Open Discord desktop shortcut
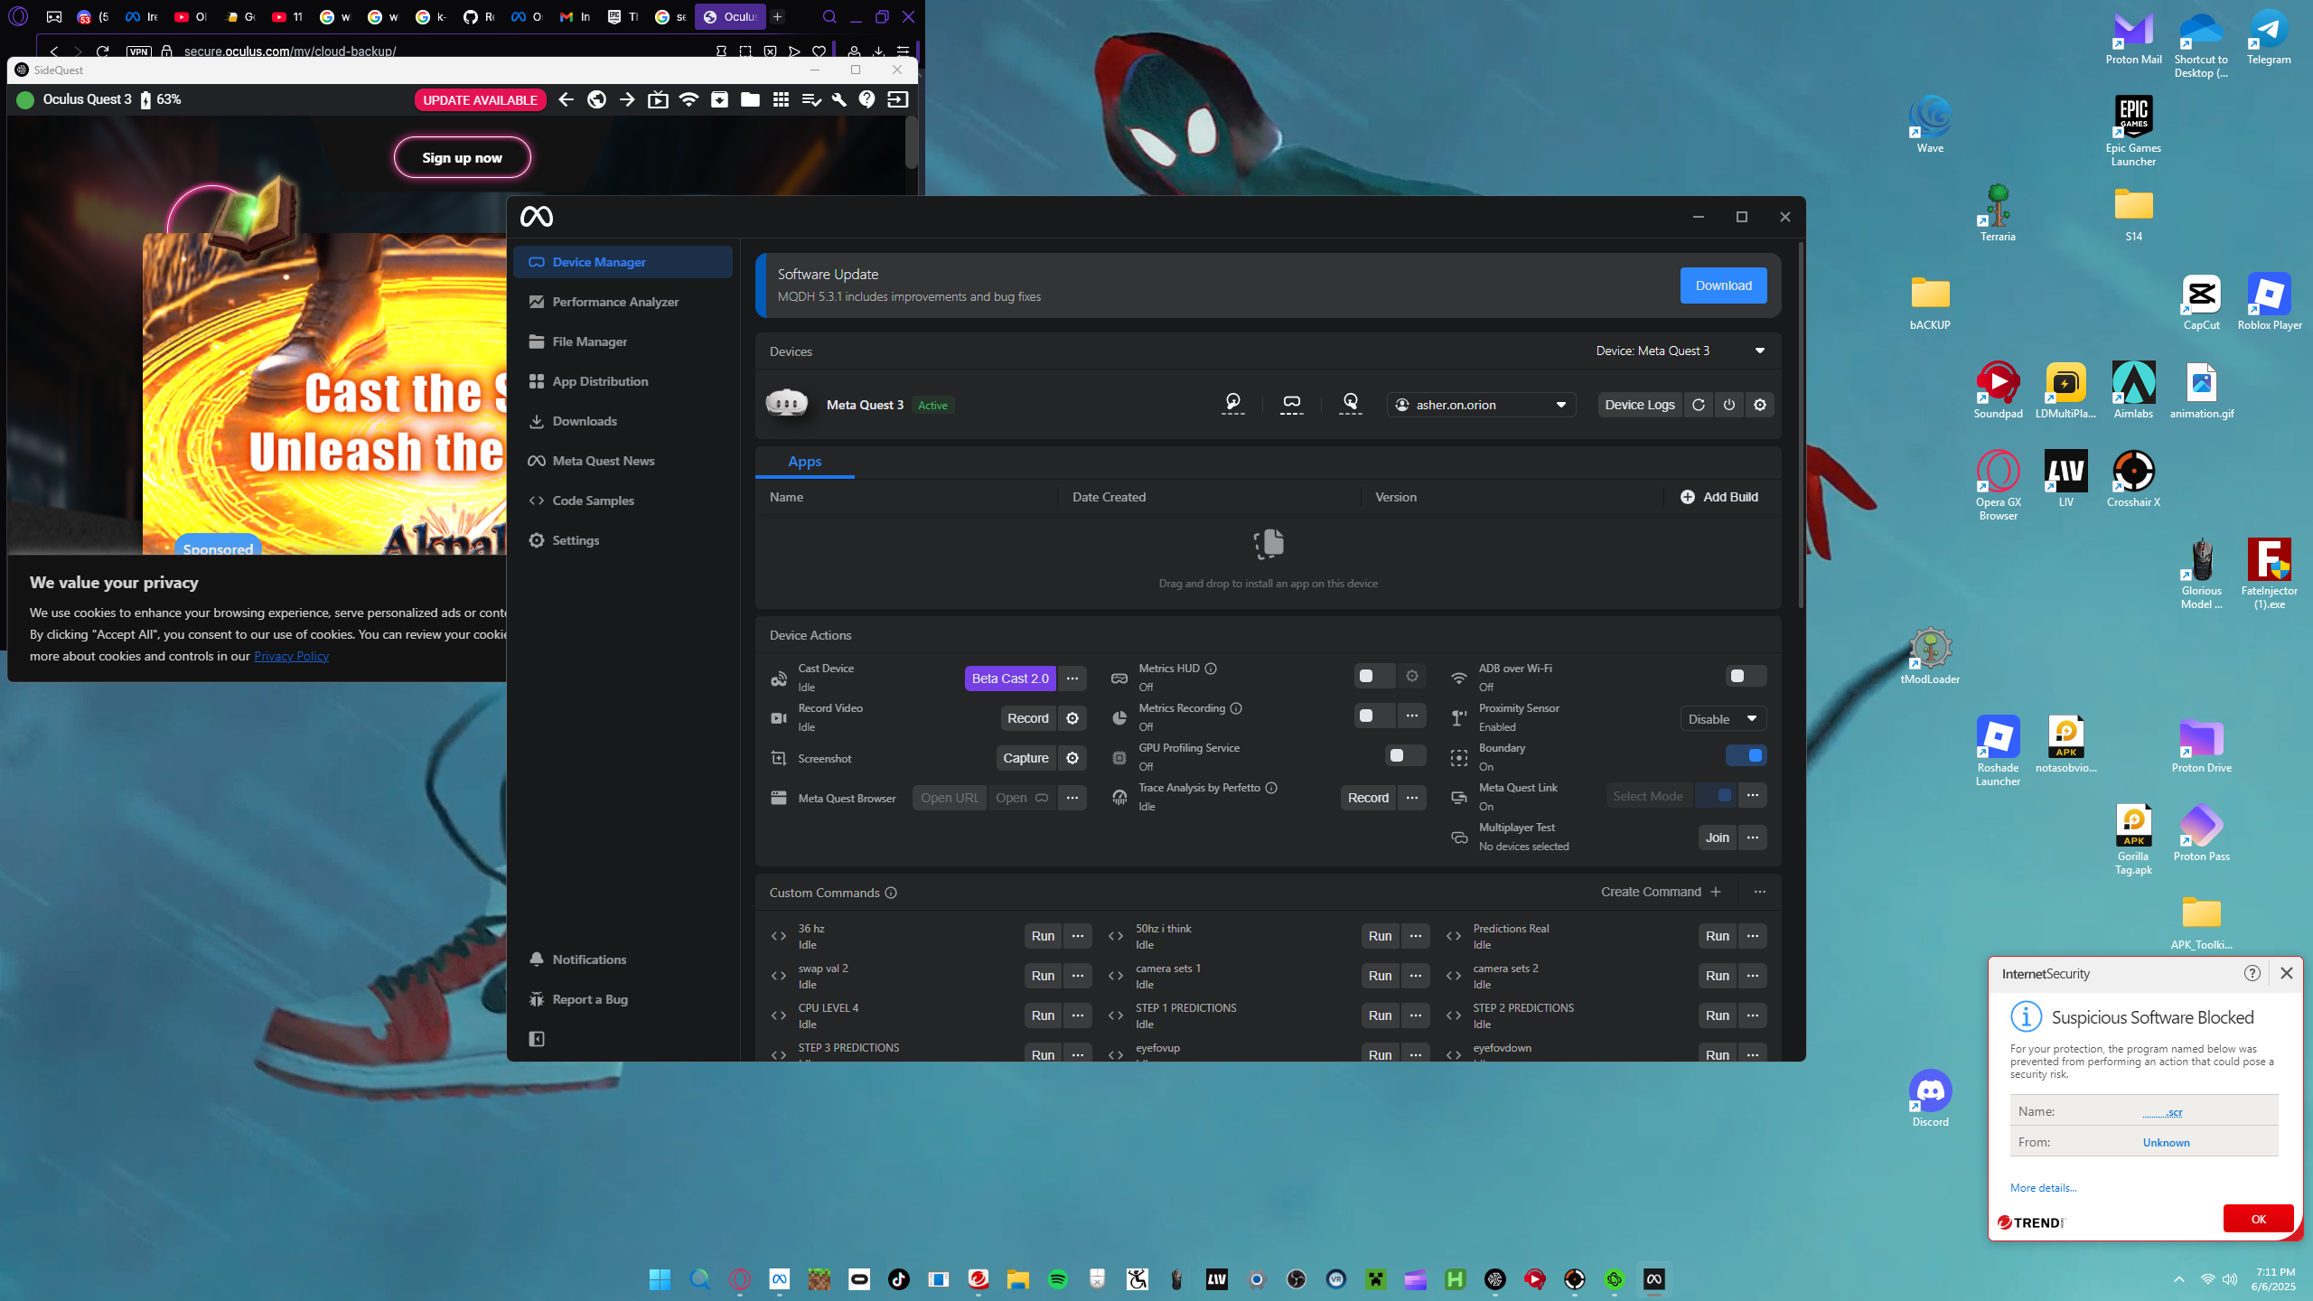The image size is (2313, 1301). click(1930, 1098)
